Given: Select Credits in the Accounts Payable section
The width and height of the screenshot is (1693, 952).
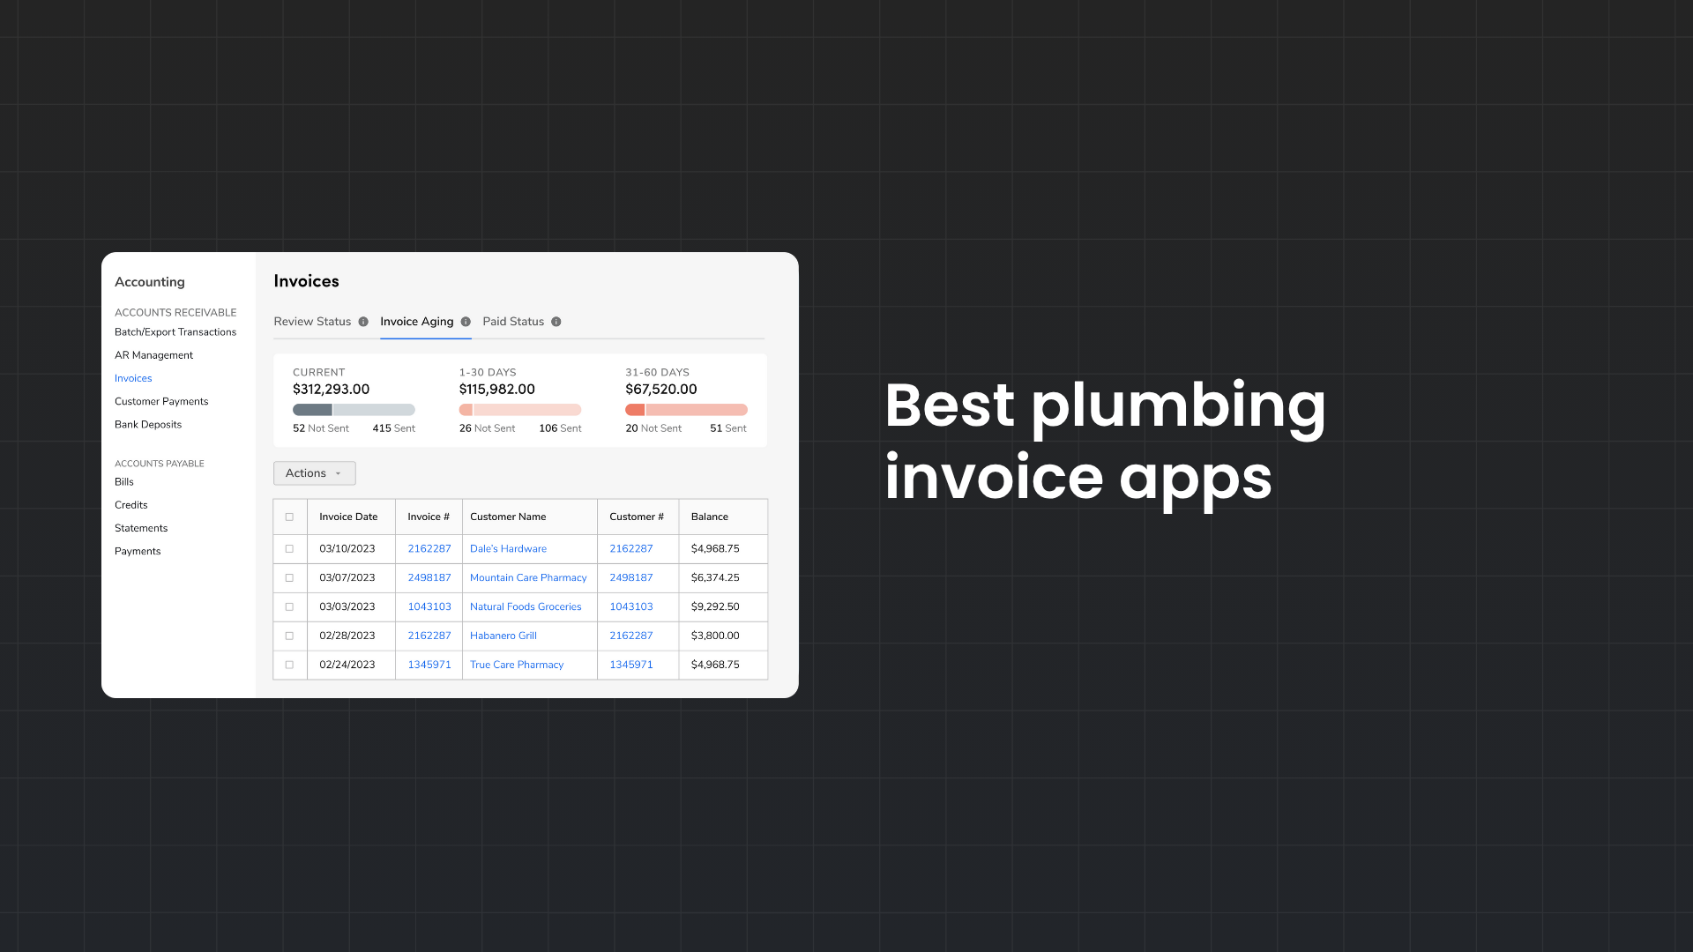Looking at the screenshot, I should pos(131,504).
